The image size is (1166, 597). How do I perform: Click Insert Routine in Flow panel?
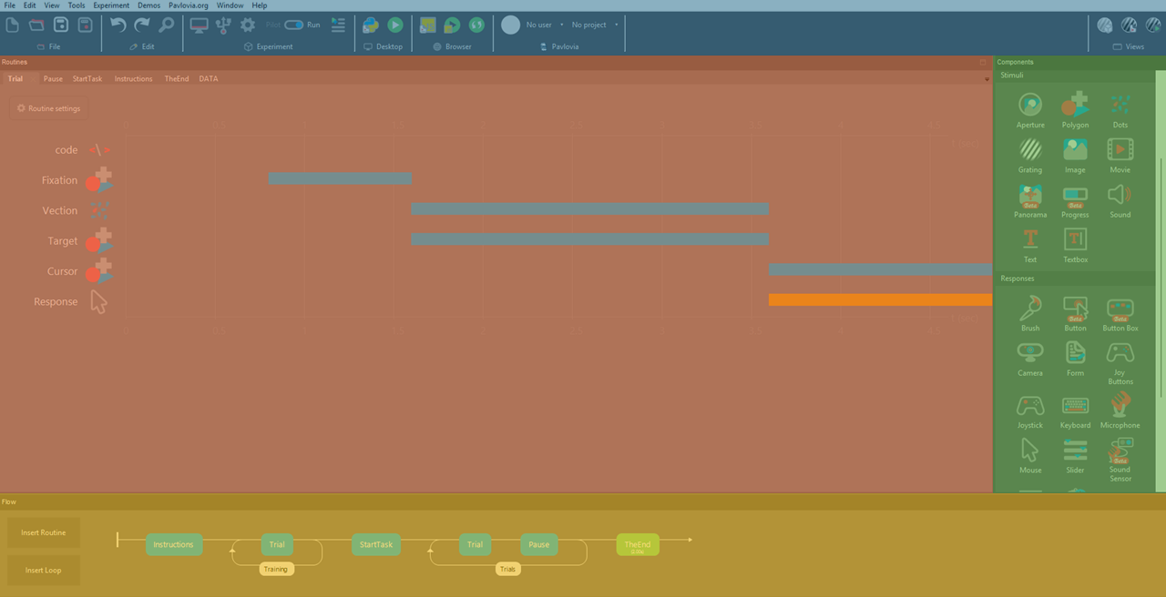pos(44,532)
